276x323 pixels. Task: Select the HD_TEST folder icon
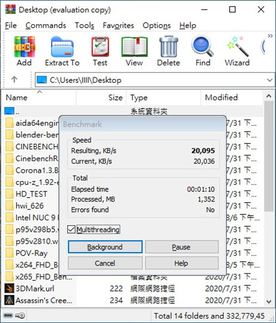(9, 194)
